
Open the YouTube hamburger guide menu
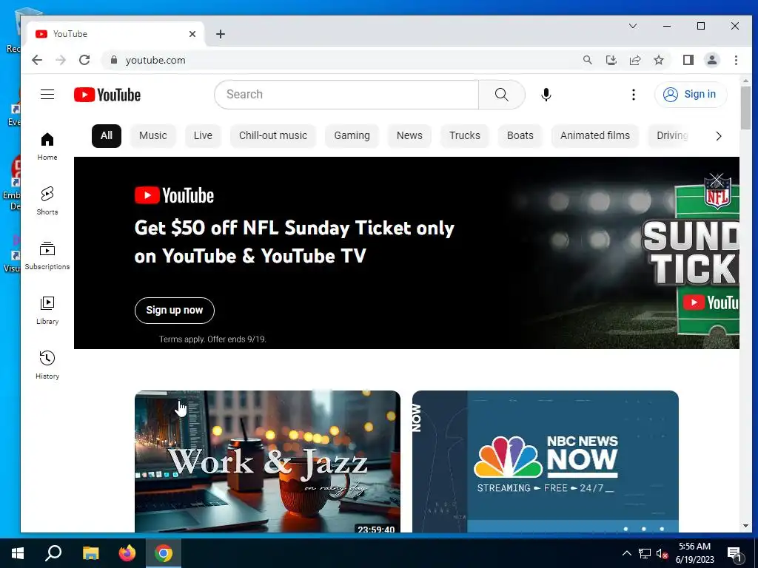[47, 94]
